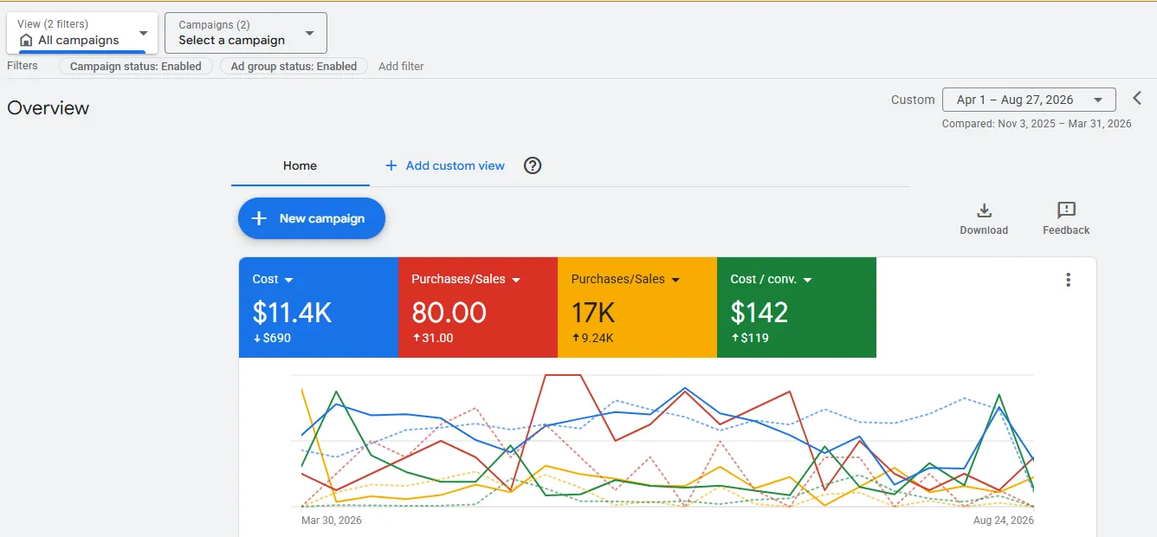Open the Select a campaign dropdown
This screenshot has height=537, width=1157.
point(246,33)
